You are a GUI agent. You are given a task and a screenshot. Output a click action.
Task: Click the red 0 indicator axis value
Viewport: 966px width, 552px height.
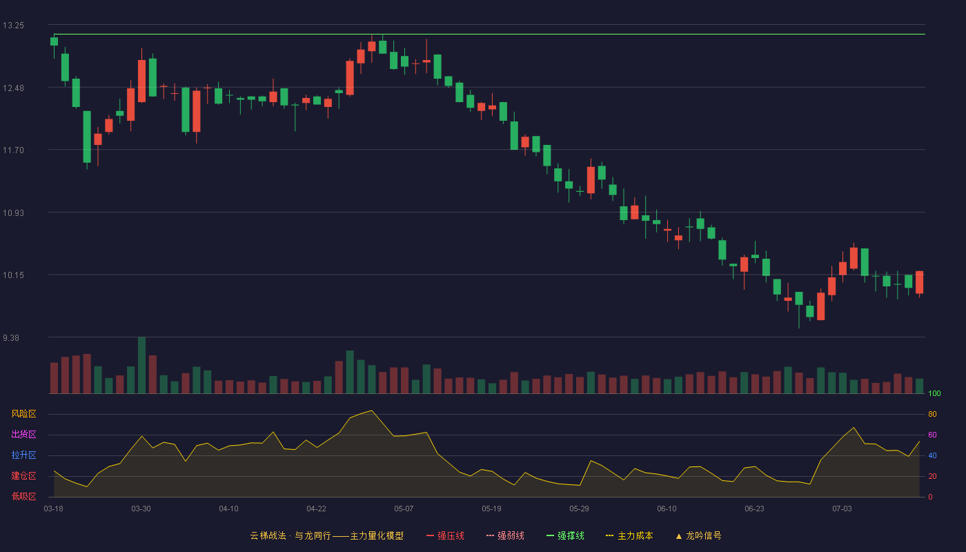pos(930,497)
